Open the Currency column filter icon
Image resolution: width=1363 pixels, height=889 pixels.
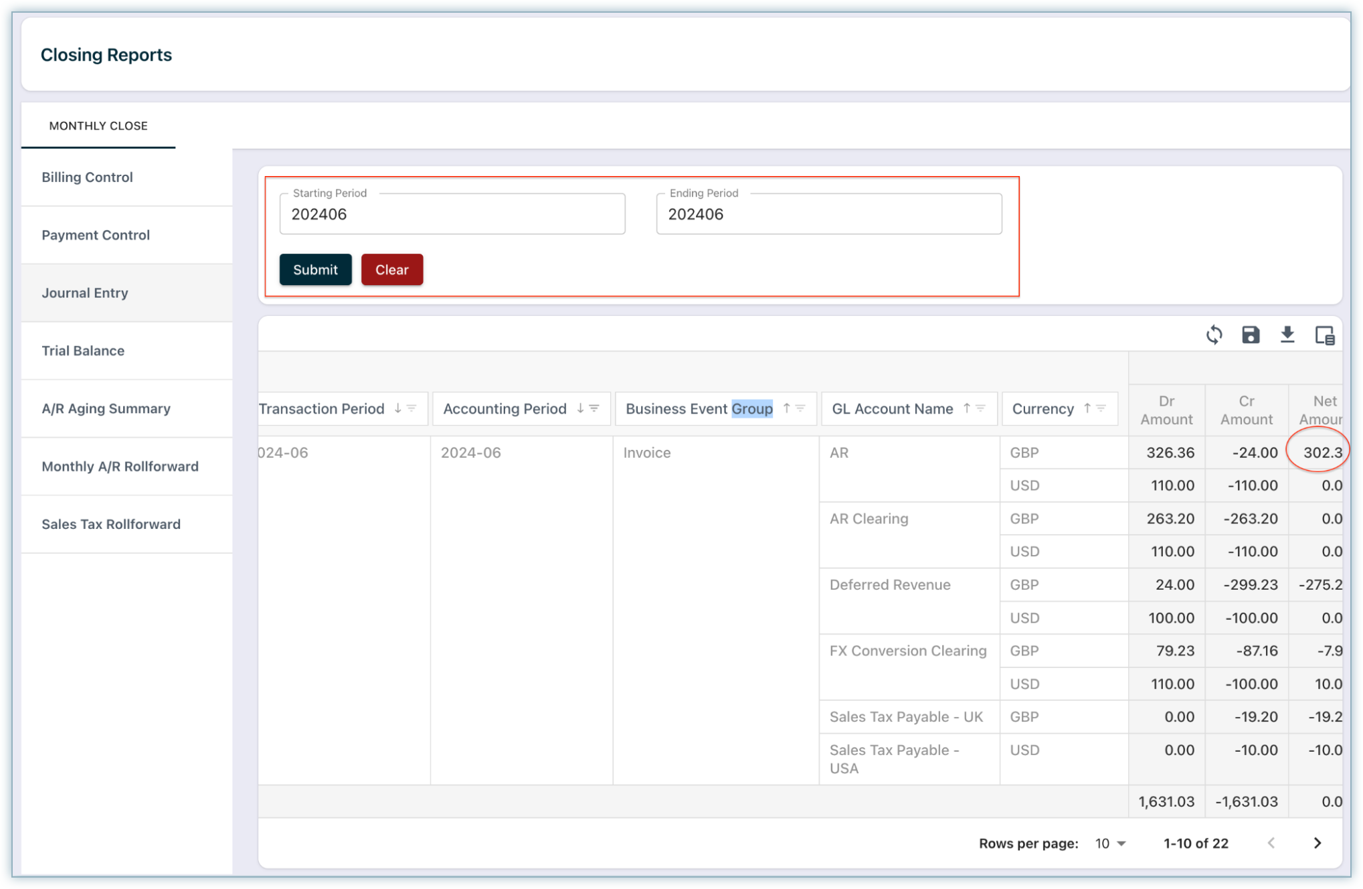pyautogui.click(x=1101, y=408)
